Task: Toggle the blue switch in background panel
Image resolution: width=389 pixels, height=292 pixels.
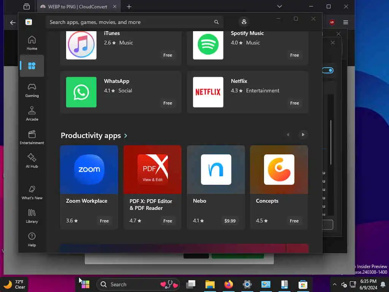Action: (328, 70)
